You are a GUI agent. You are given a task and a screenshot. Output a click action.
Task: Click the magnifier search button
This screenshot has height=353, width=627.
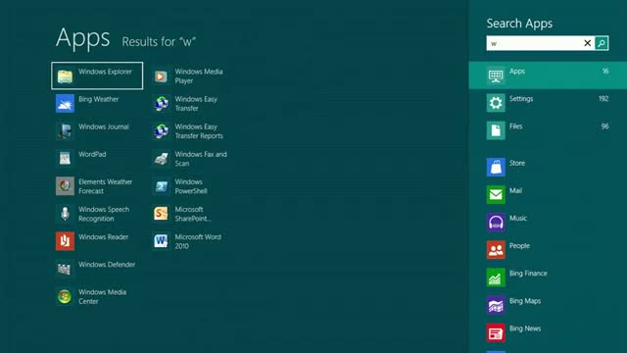(x=602, y=43)
